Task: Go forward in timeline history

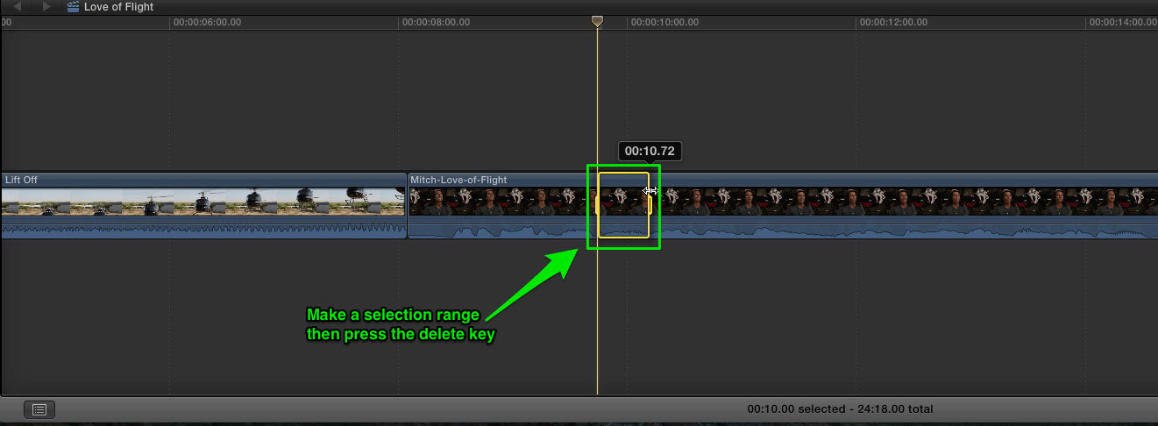Action: [46, 6]
